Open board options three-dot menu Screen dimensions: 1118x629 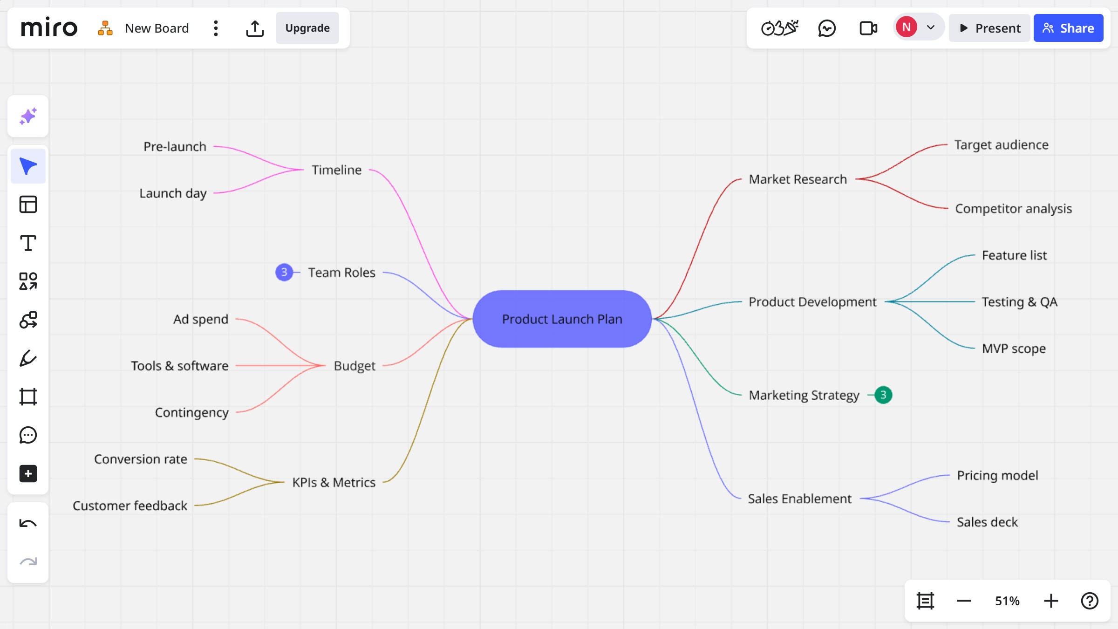216,28
